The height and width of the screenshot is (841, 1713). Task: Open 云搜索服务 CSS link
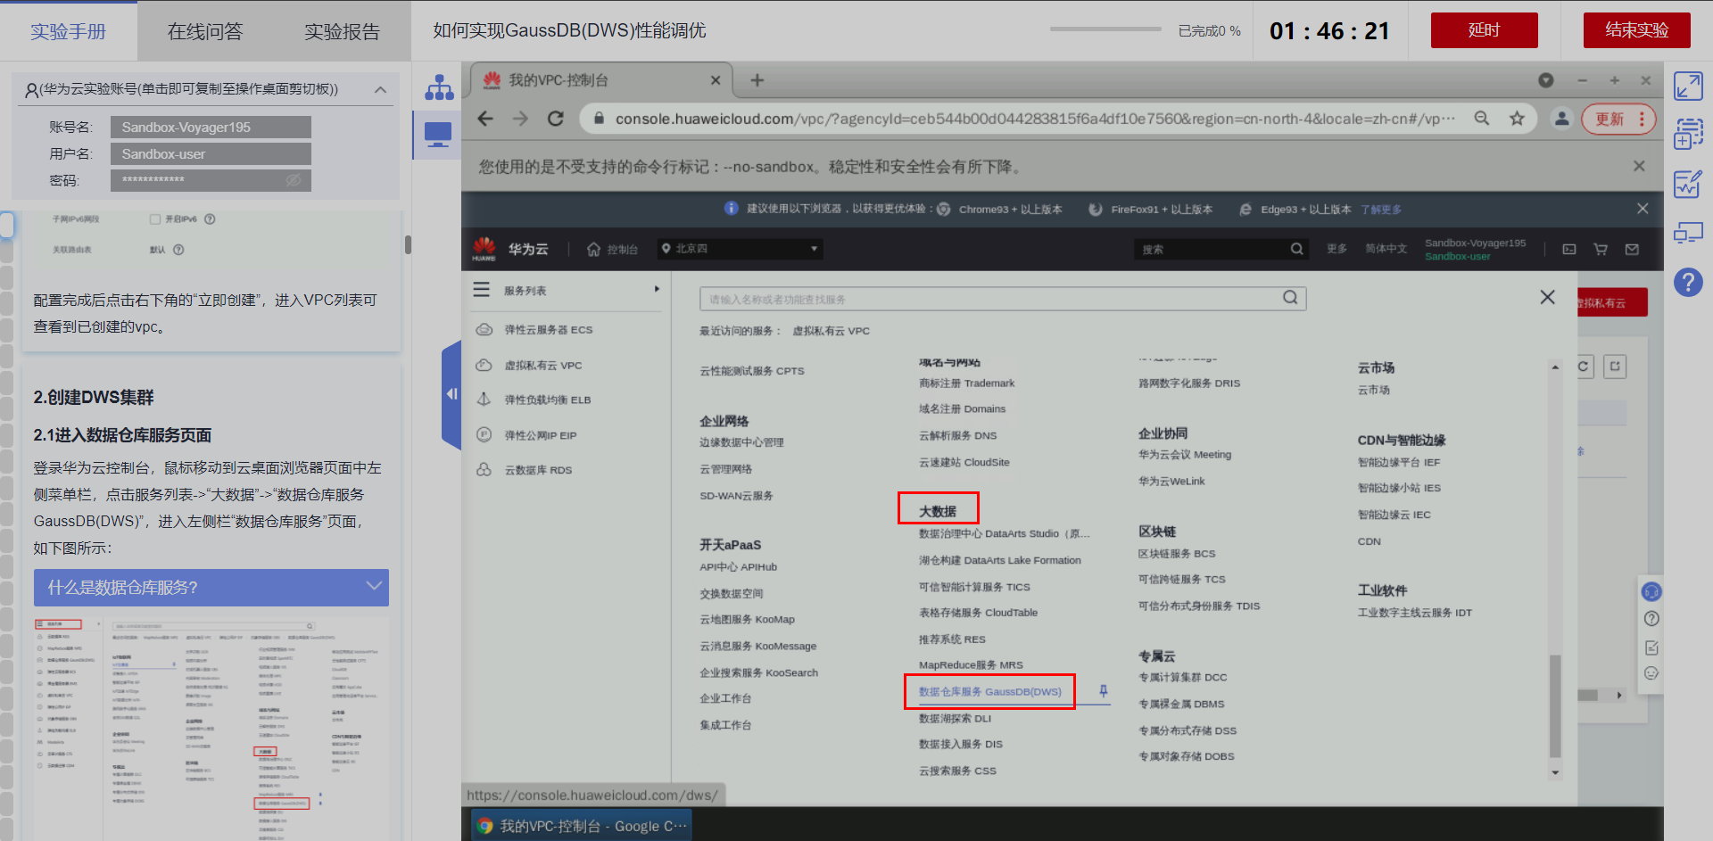coord(957,771)
